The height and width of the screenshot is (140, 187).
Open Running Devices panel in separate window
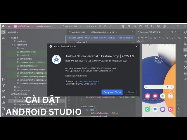[172, 32]
